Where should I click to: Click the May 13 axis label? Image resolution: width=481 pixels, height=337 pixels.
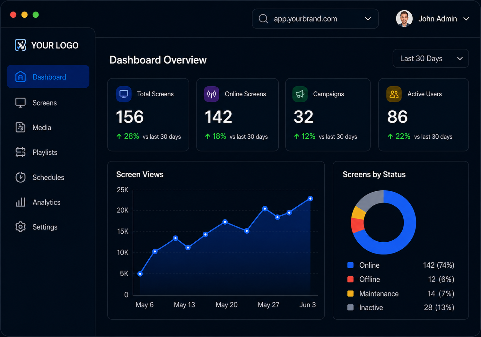[184, 305]
